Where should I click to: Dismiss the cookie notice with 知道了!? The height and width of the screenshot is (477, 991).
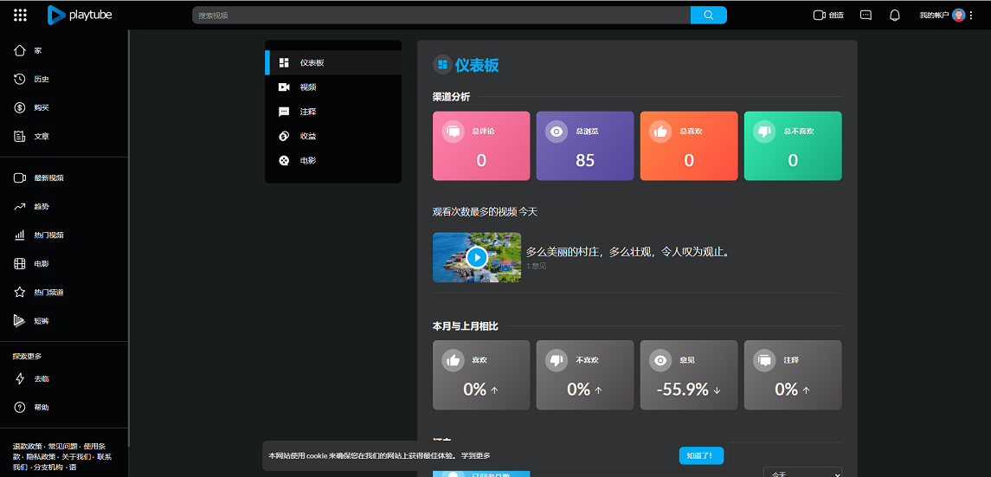pyautogui.click(x=700, y=455)
